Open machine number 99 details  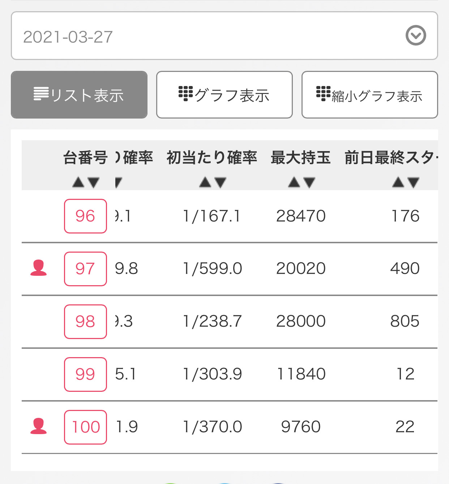85,374
